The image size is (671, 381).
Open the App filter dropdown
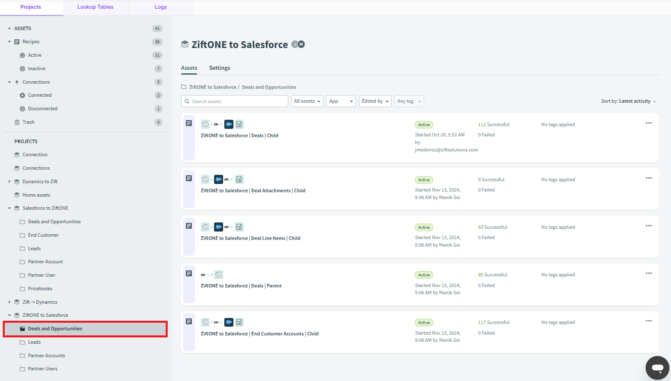click(x=341, y=101)
